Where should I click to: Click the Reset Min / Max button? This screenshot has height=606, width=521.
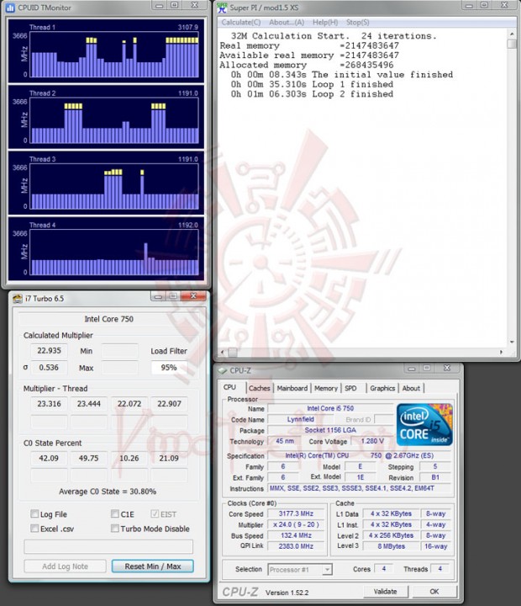[x=152, y=566]
